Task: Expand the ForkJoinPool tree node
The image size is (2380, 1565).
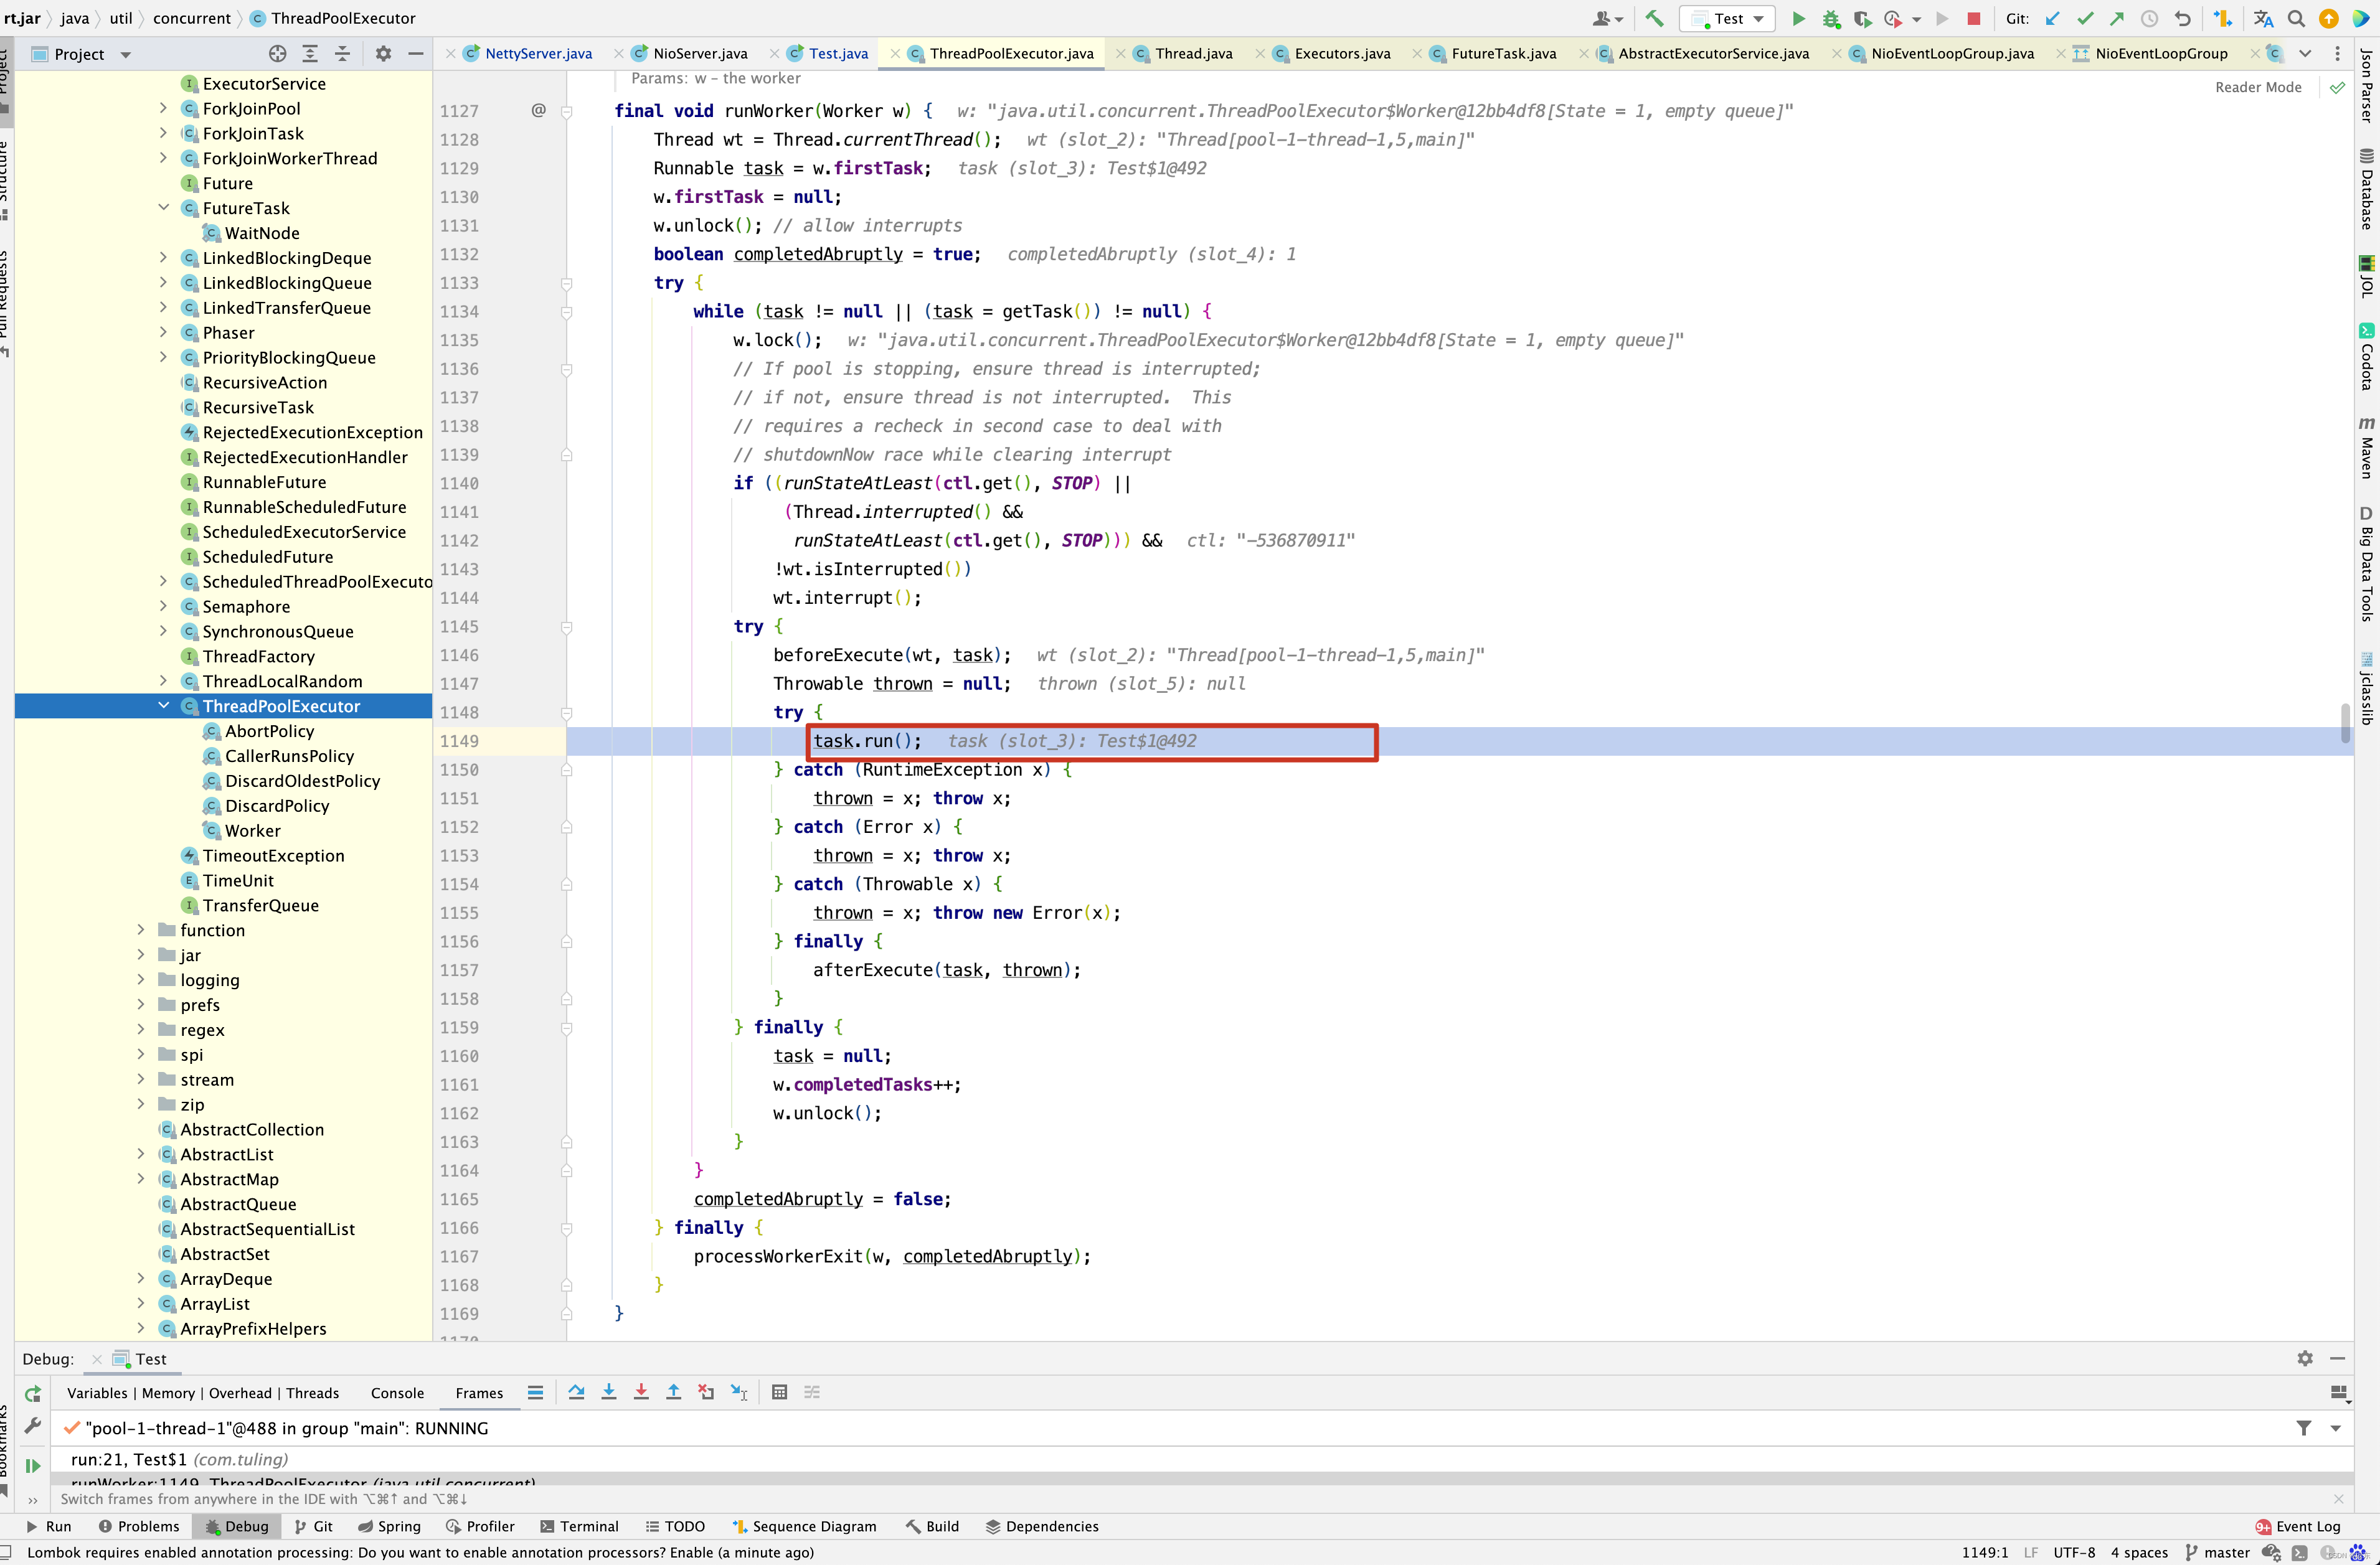Action: 164,108
